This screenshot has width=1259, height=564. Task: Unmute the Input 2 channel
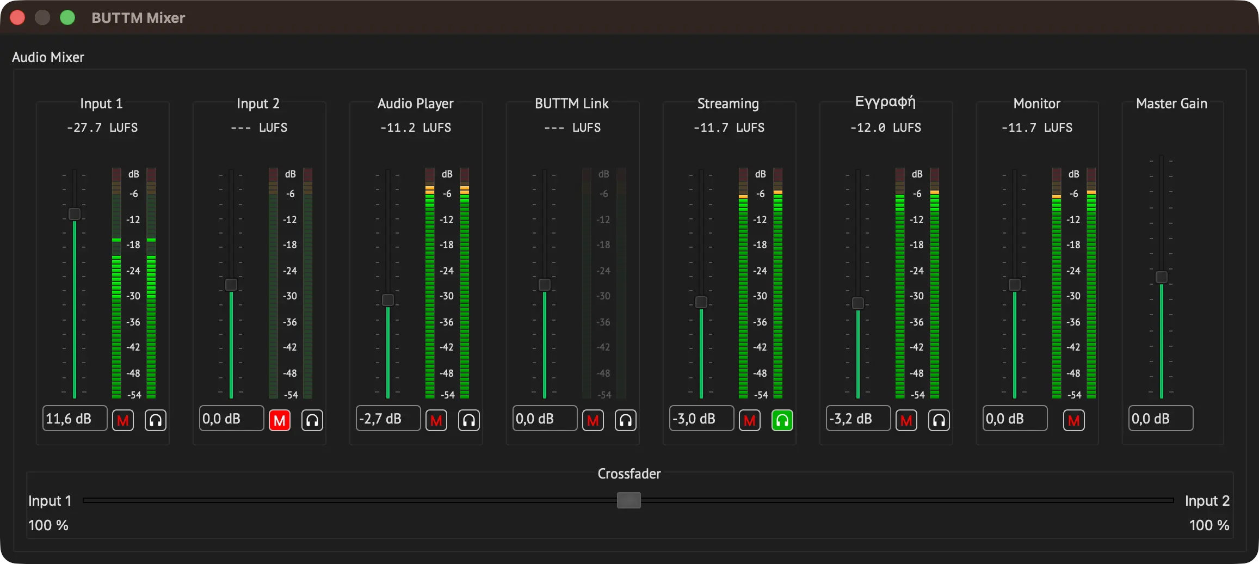point(280,420)
